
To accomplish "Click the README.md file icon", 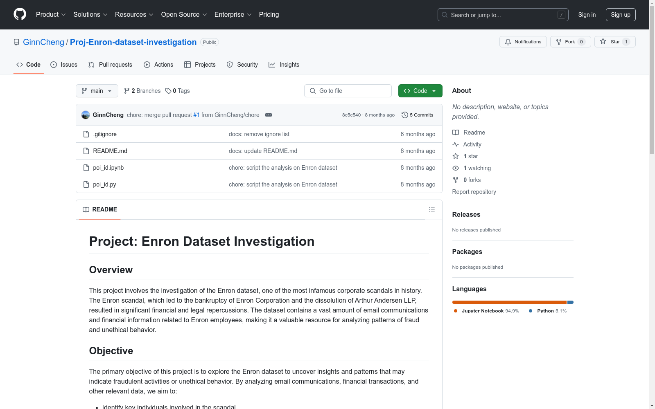I will point(86,151).
